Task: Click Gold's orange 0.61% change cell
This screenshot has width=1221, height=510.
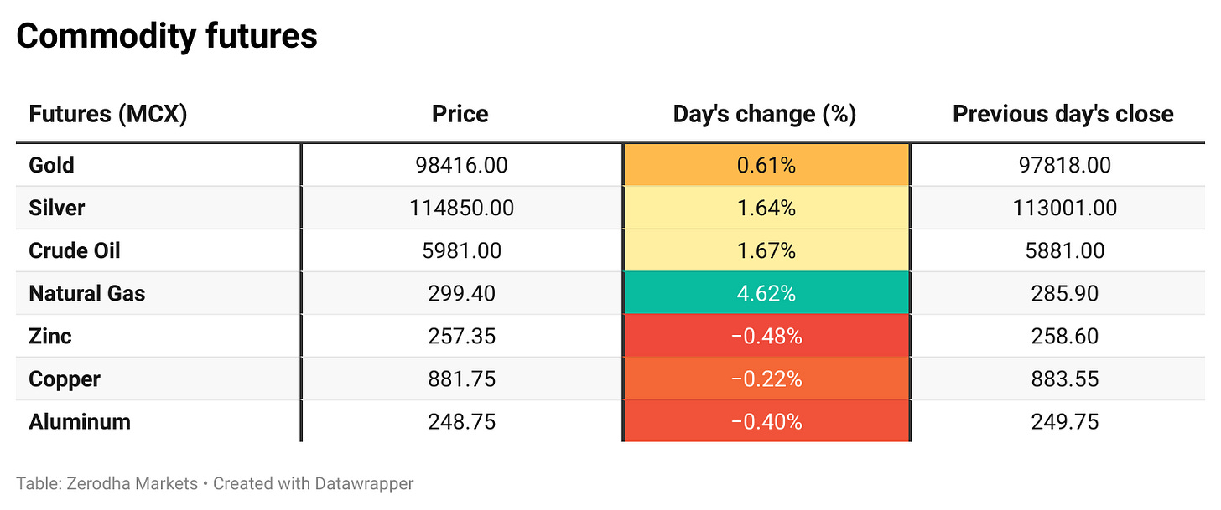Action: tap(766, 165)
